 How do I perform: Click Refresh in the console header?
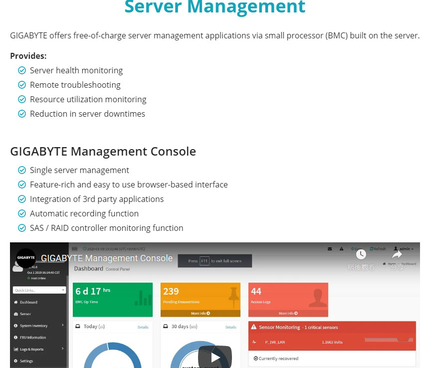(x=378, y=249)
